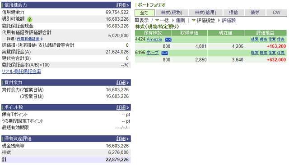Select the 一括 display option

[164, 20]
